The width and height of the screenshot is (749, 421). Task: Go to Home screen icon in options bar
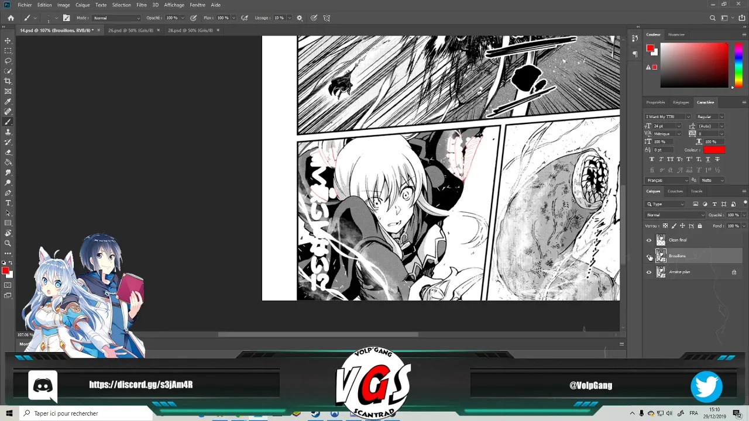(11, 18)
